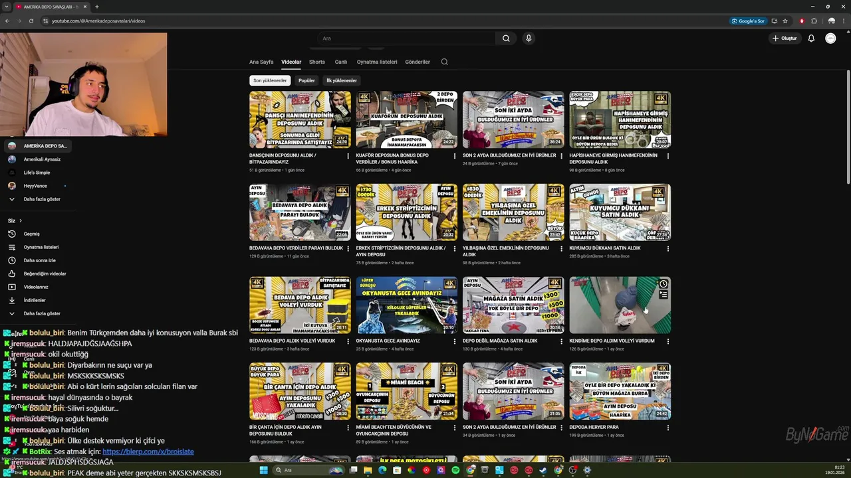Open video title BEDAVAYA DEPO ALDIK VOLEYİ VURDUK
Viewport: 851px width, 478px height.
coord(292,341)
